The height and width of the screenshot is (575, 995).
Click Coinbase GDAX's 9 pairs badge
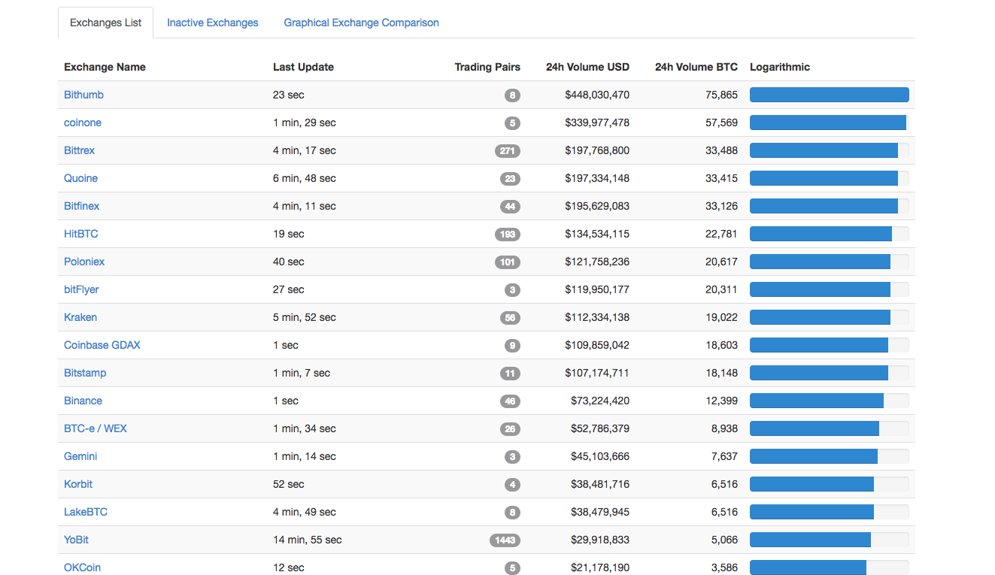(513, 346)
